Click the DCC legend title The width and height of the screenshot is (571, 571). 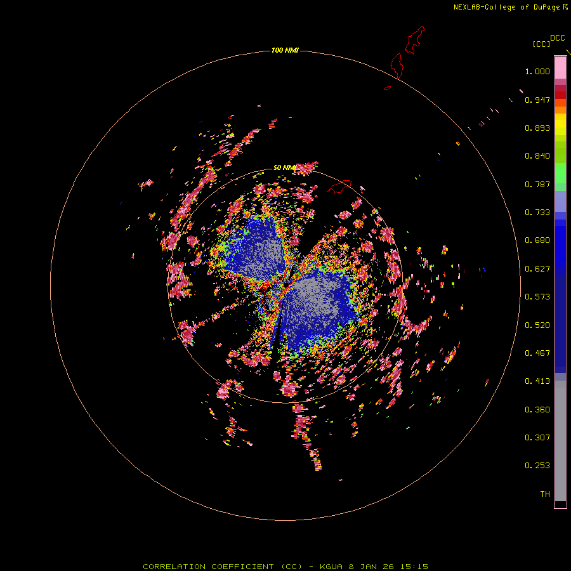558,38
